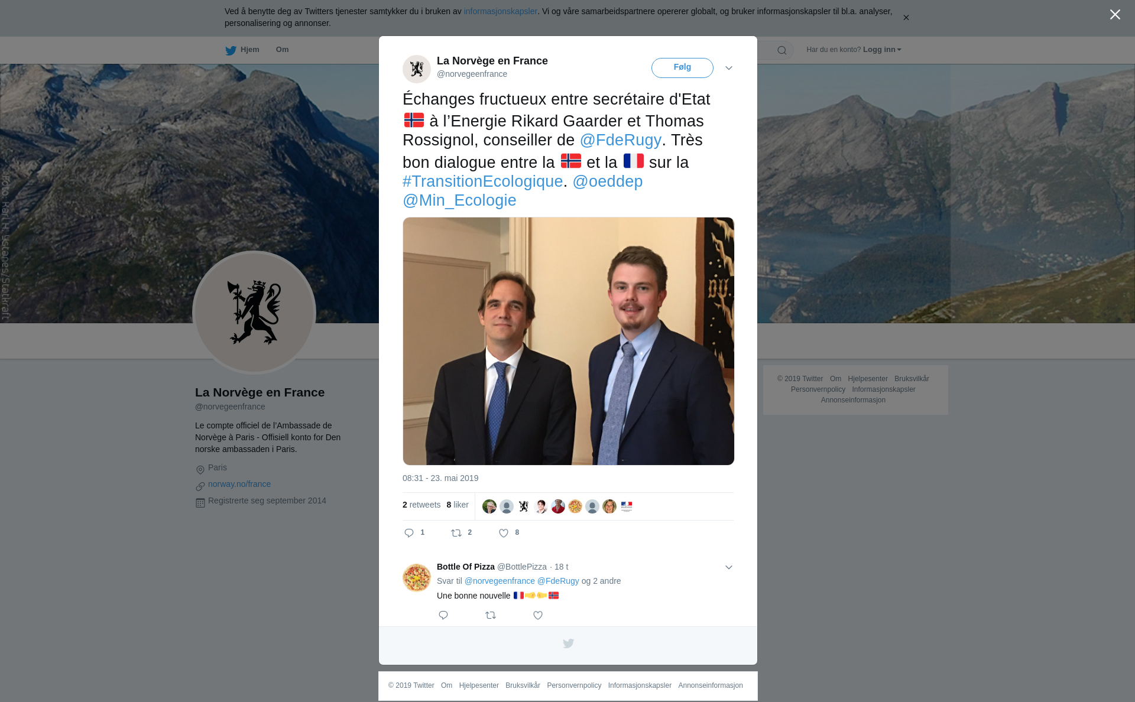The width and height of the screenshot is (1135, 702).
Task: Retweet the Bottle Of Pizza reply
Action: point(491,615)
